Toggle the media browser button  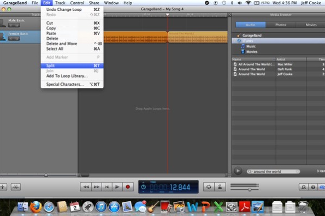click(x=322, y=187)
